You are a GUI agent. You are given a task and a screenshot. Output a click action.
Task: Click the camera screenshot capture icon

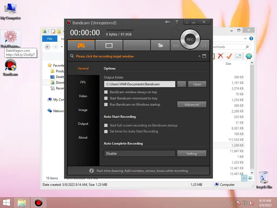click(176, 45)
